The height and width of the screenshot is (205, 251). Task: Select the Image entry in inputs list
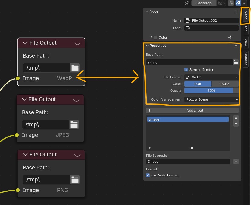pyautogui.click(x=188, y=119)
